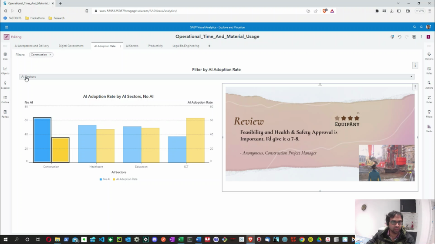Click the Undo icon in report toolbar

[399, 37]
